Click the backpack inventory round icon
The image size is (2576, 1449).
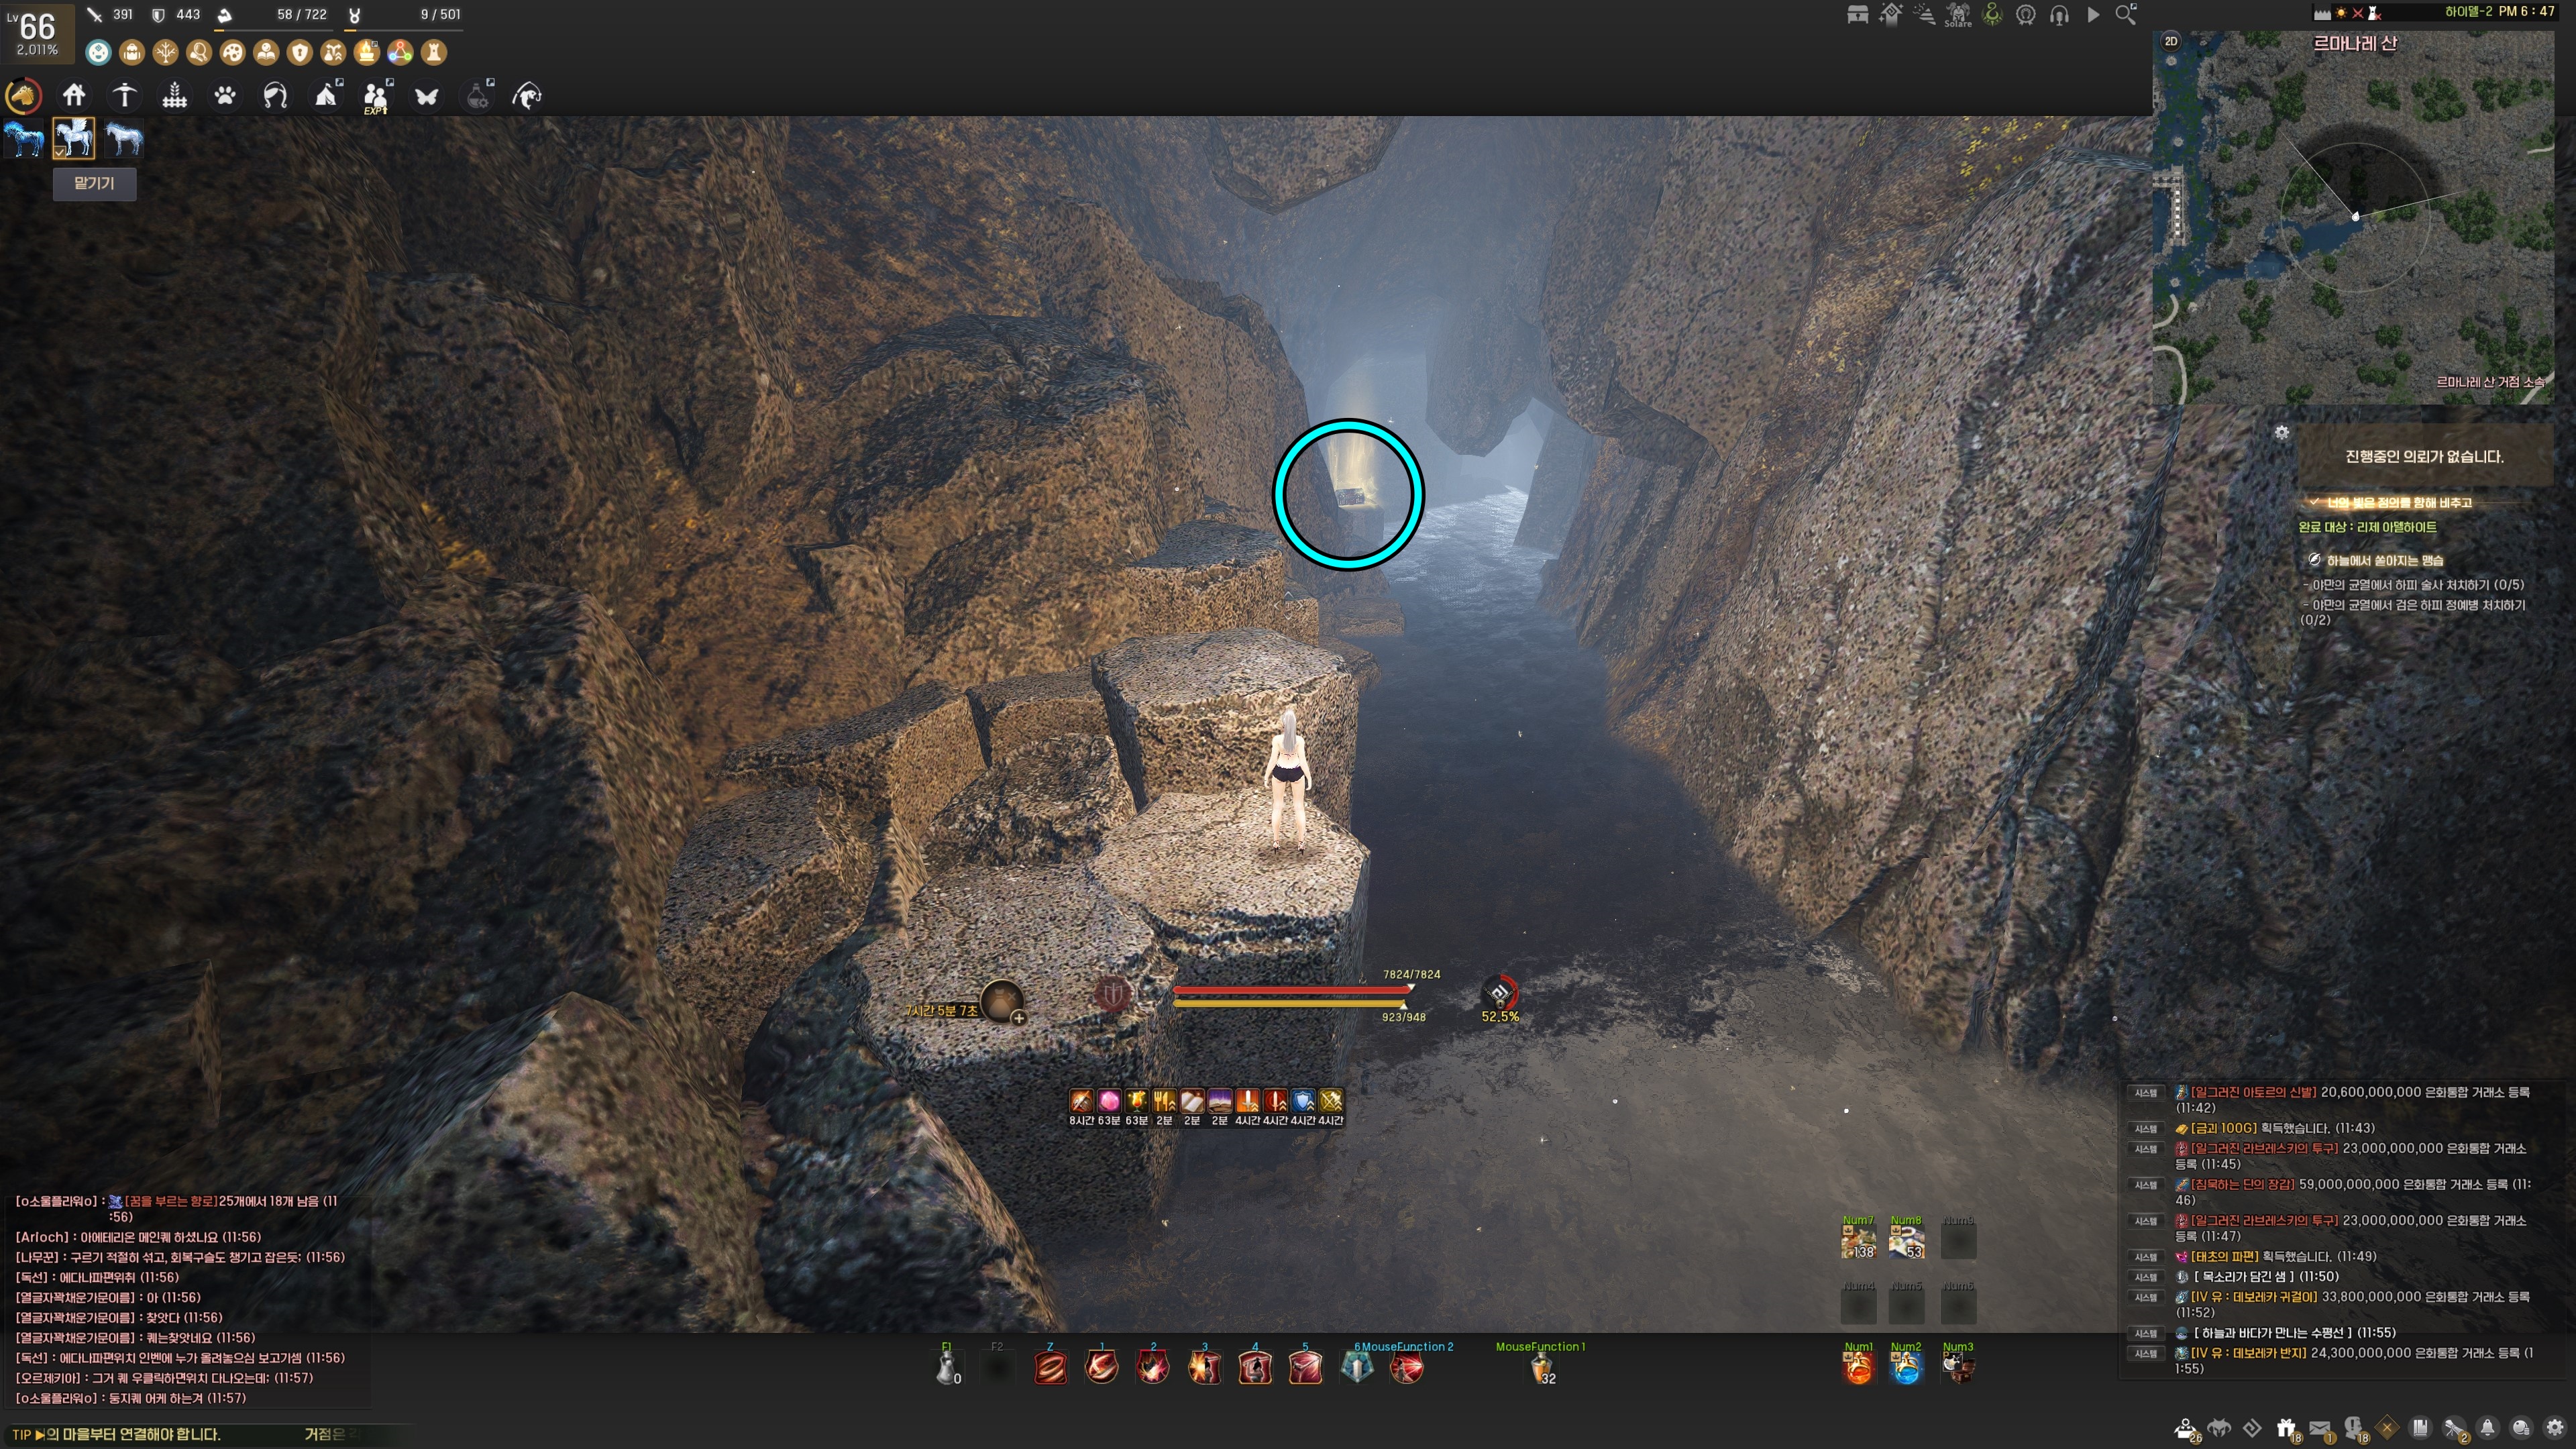pos(132,52)
